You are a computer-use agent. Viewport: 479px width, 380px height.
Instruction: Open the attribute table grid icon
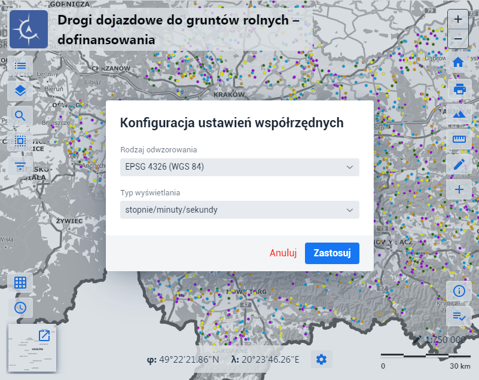(20, 283)
